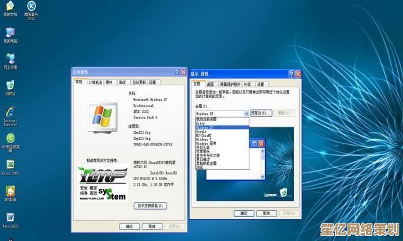Open the 屏幕保护程序 tab
Viewport: 403px width, 241px height.
[230, 84]
